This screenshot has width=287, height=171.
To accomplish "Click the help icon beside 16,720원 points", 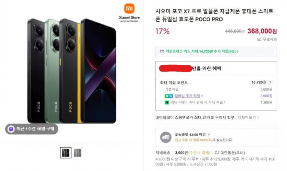I will (270, 82).
